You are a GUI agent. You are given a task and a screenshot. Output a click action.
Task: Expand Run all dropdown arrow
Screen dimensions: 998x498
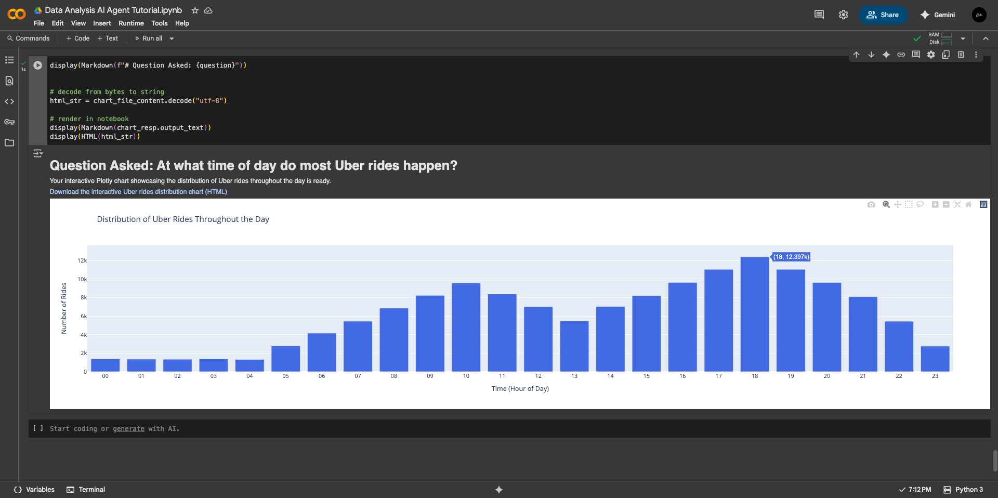(x=172, y=38)
